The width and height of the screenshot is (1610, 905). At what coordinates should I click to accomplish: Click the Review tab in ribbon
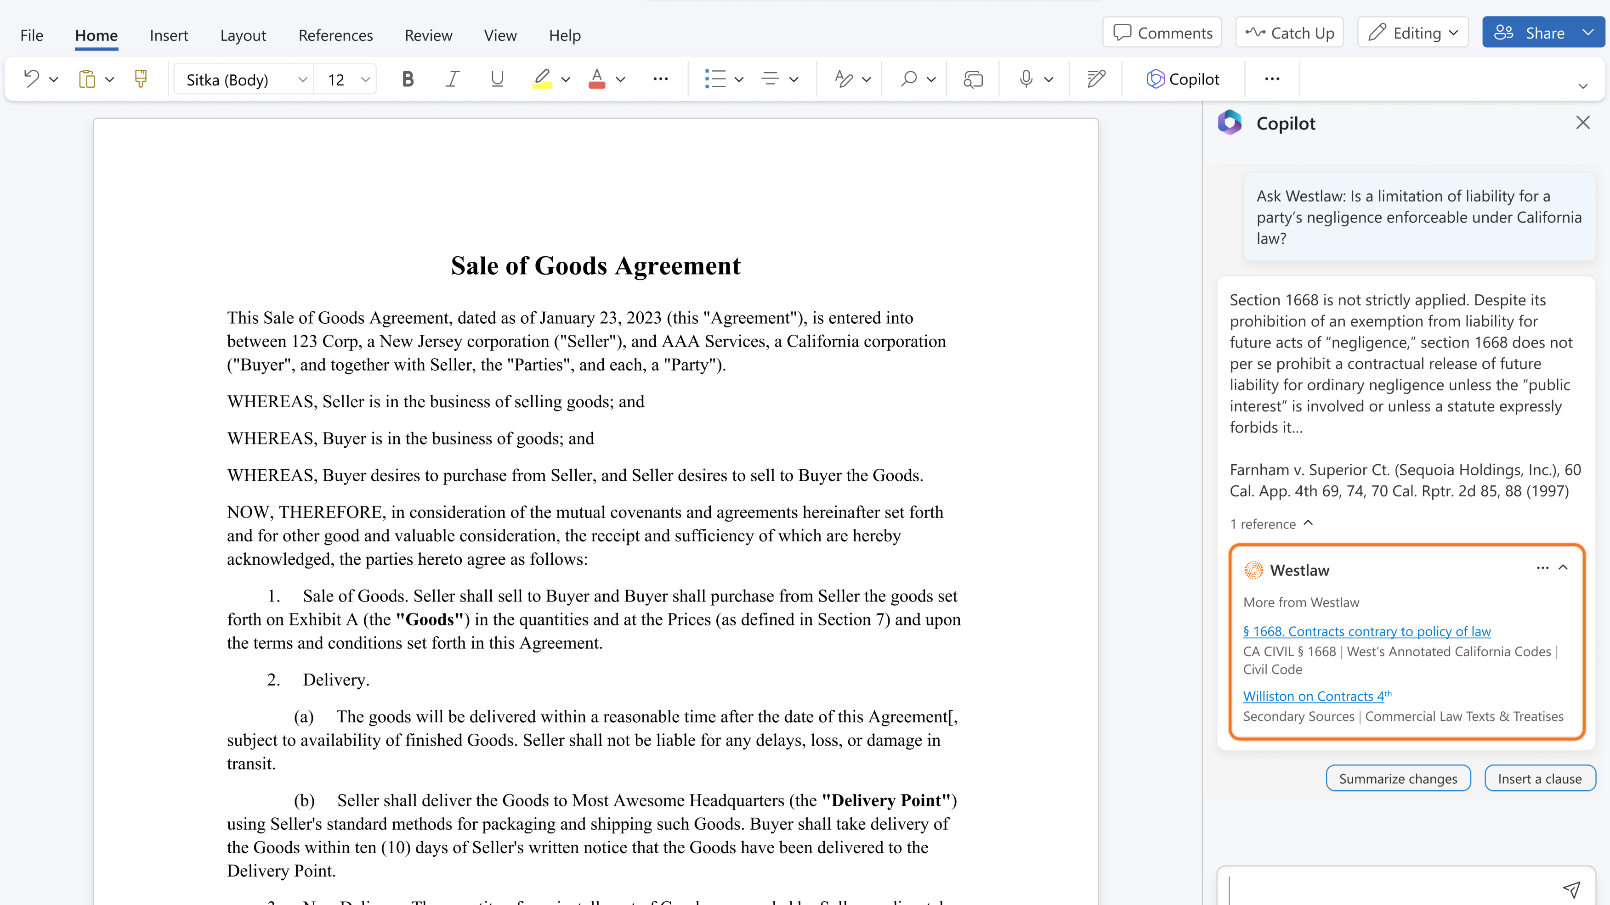[x=428, y=34]
